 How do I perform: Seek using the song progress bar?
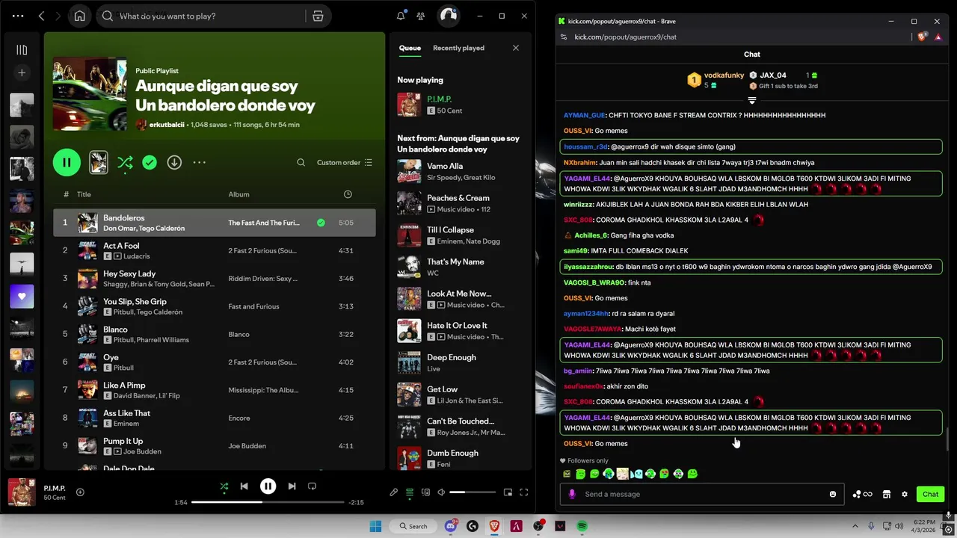[x=268, y=502]
